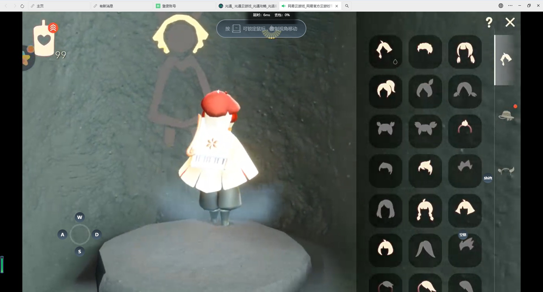Pick the hairstyle with pink headband
The height and width of the screenshot is (292, 543).
click(x=465, y=131)
